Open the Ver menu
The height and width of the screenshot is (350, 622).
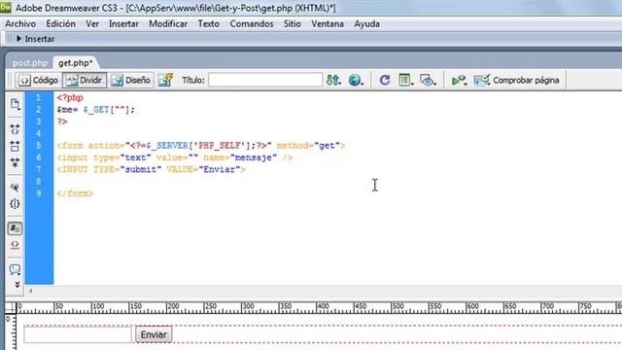92,23
